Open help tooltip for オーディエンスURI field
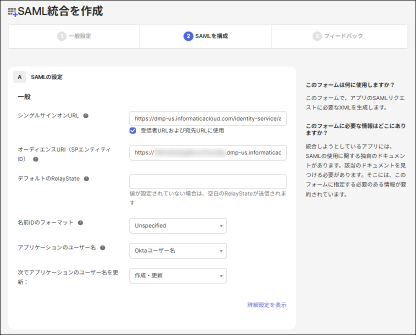The height and width of the screenshot is (335, 416). [x=35, y=160]
